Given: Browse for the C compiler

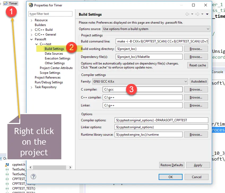Looking at the screenshot, I should [196, 89].
